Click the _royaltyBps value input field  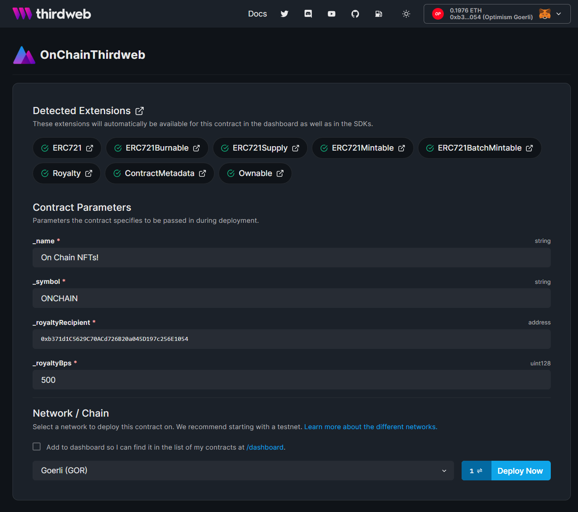tap(292, 380)
